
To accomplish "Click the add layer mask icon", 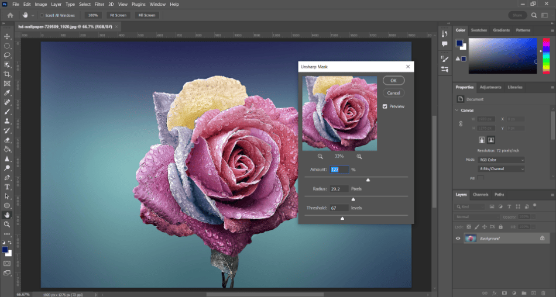I will pos(504,293).
